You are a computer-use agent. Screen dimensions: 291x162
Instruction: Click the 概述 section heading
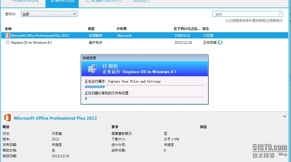click(6, 127)
